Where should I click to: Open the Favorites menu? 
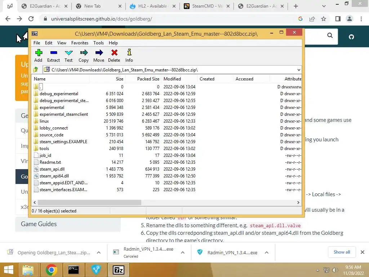[x=80, y=43]
